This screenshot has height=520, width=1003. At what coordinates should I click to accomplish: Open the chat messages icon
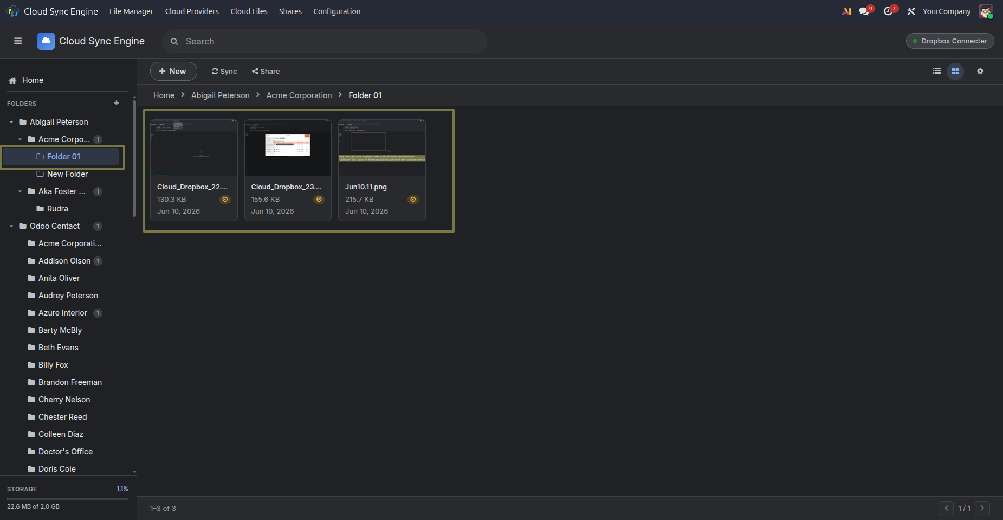[865, 11]
